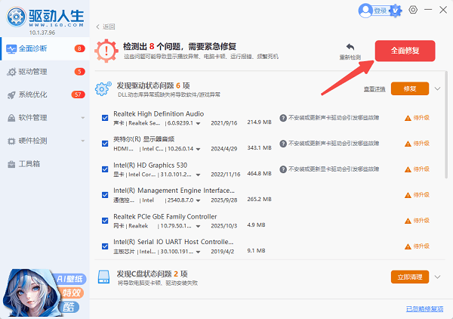Select 全面诊断 in the sidebar
This screenshot has height=319, width=453.
point(45,48)
